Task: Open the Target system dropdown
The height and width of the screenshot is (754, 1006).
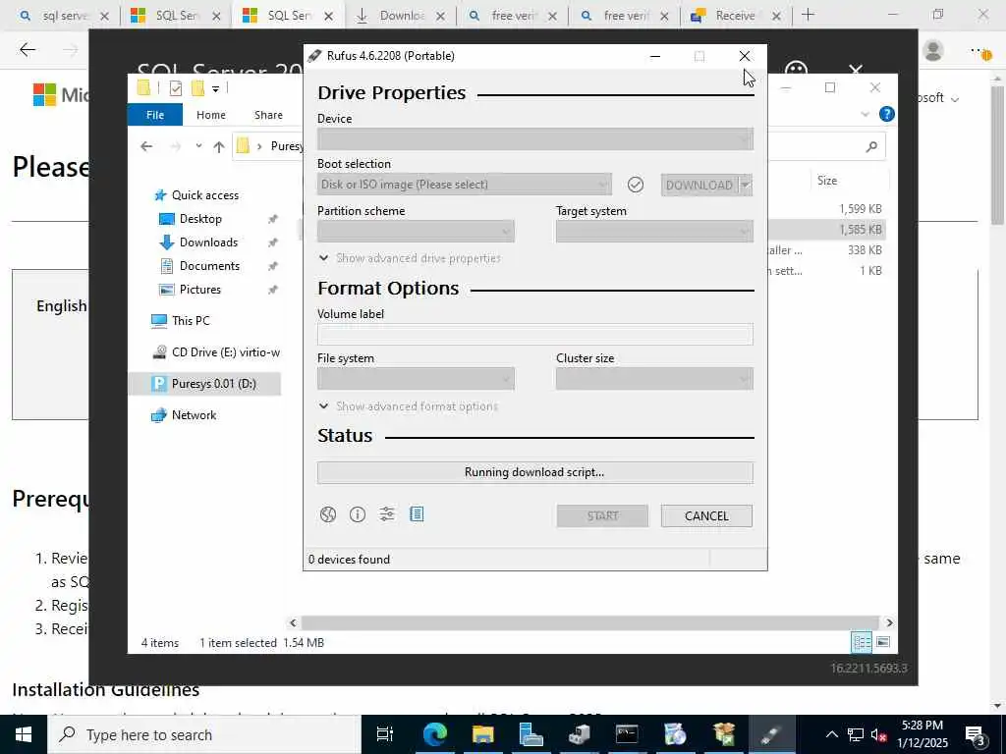Action: pyautogui.click(x=654, y=232)
